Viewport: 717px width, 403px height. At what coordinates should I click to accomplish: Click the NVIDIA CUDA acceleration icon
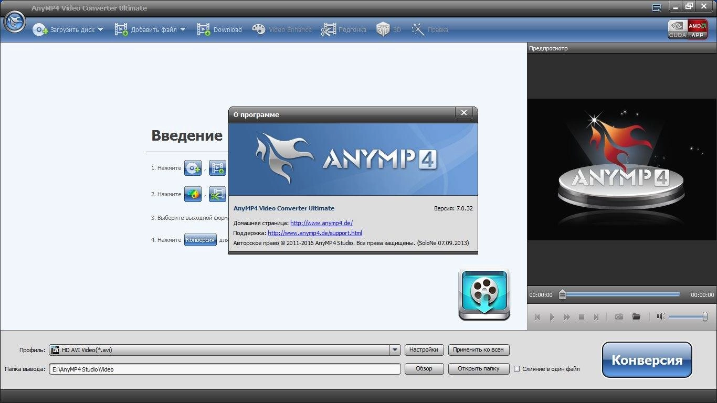click(678, 29)
